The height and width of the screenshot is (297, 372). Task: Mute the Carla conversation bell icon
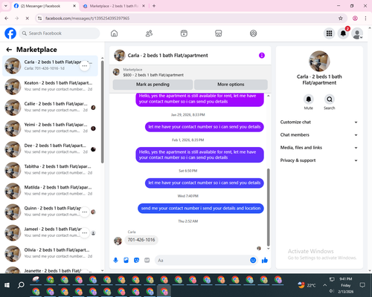pyautogui.click(x=309, y=99)
